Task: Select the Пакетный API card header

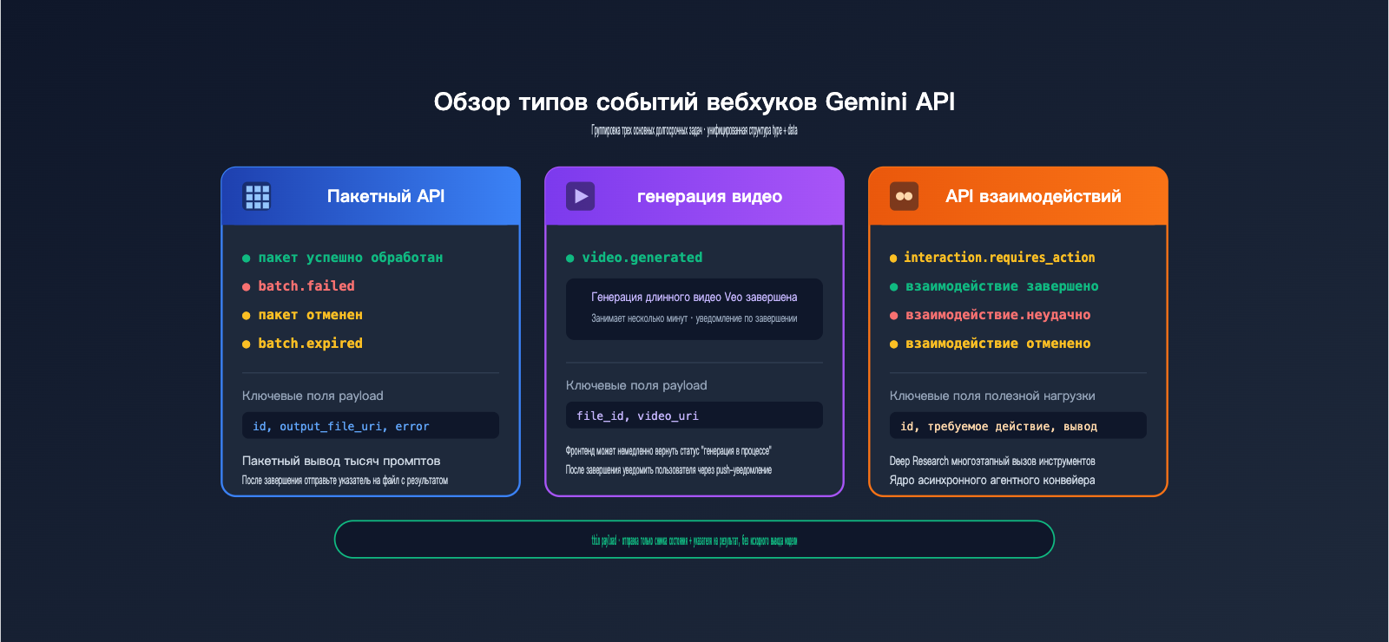Action: (371, 196)
